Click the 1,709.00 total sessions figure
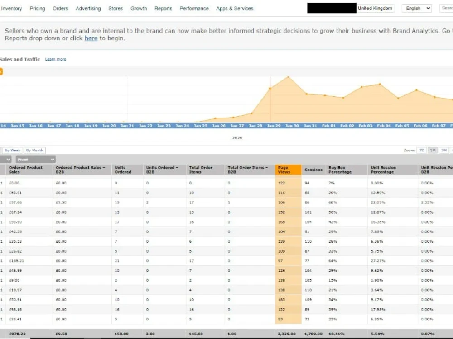The image size is (453, 339). [313, 334]
